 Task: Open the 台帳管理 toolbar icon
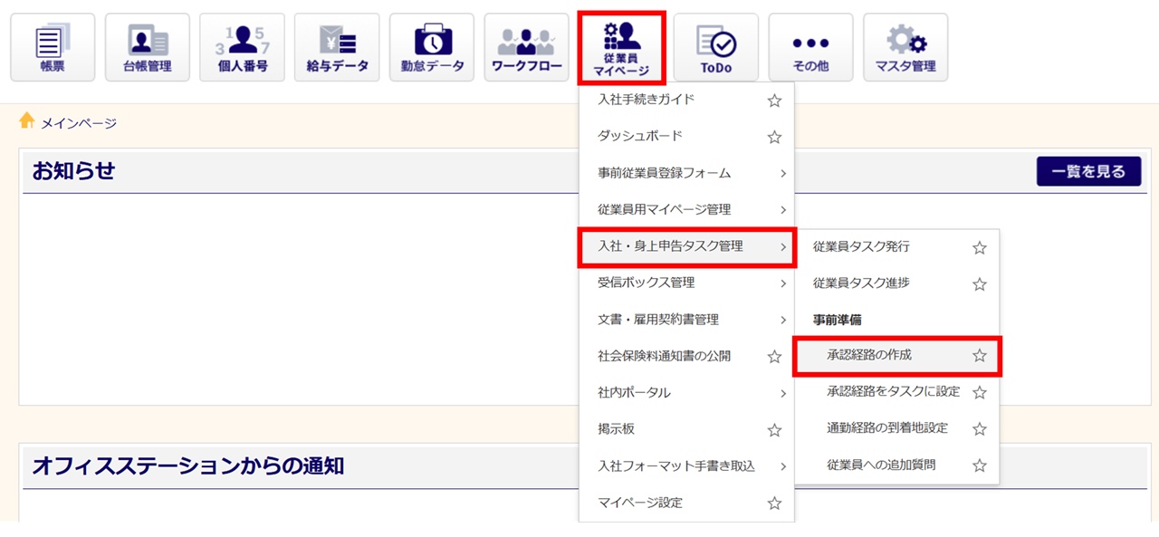pos(148,47)
